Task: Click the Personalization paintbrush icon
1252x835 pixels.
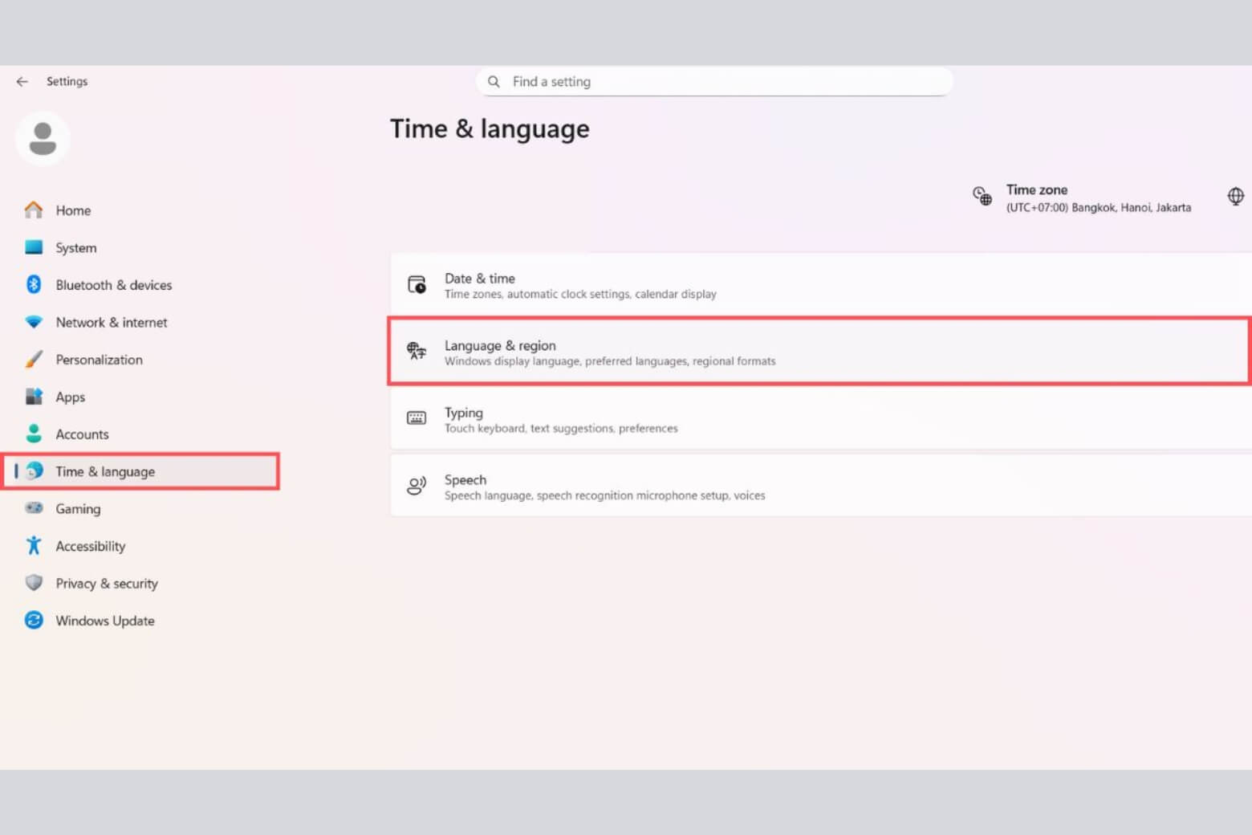Action: coord(33,359)
